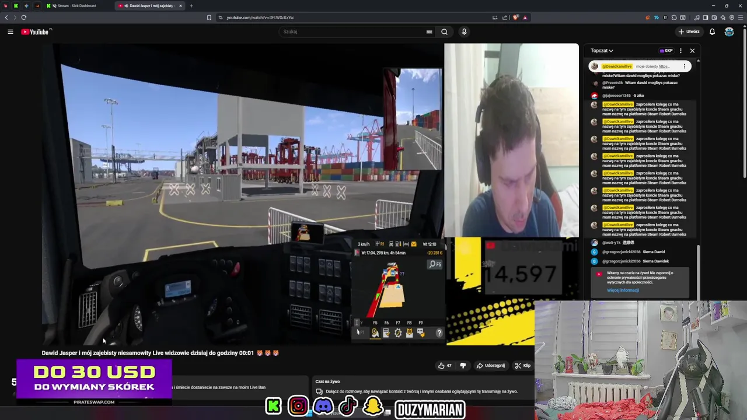Open chat options three-dot menu
Screen dimensions: 747x420
[680, 51]
